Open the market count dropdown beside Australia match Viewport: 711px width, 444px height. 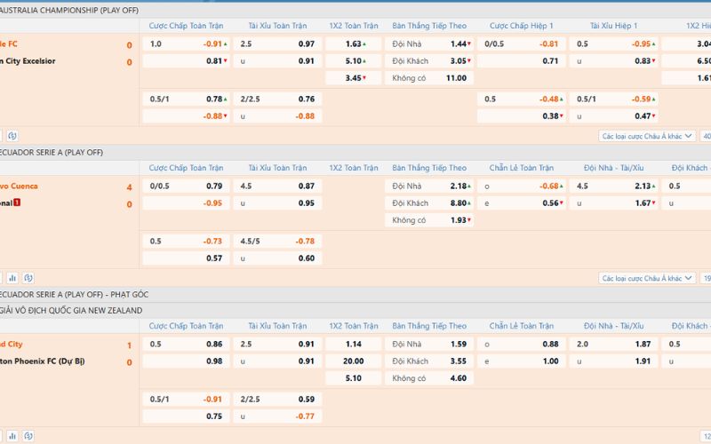click(706, 136)
